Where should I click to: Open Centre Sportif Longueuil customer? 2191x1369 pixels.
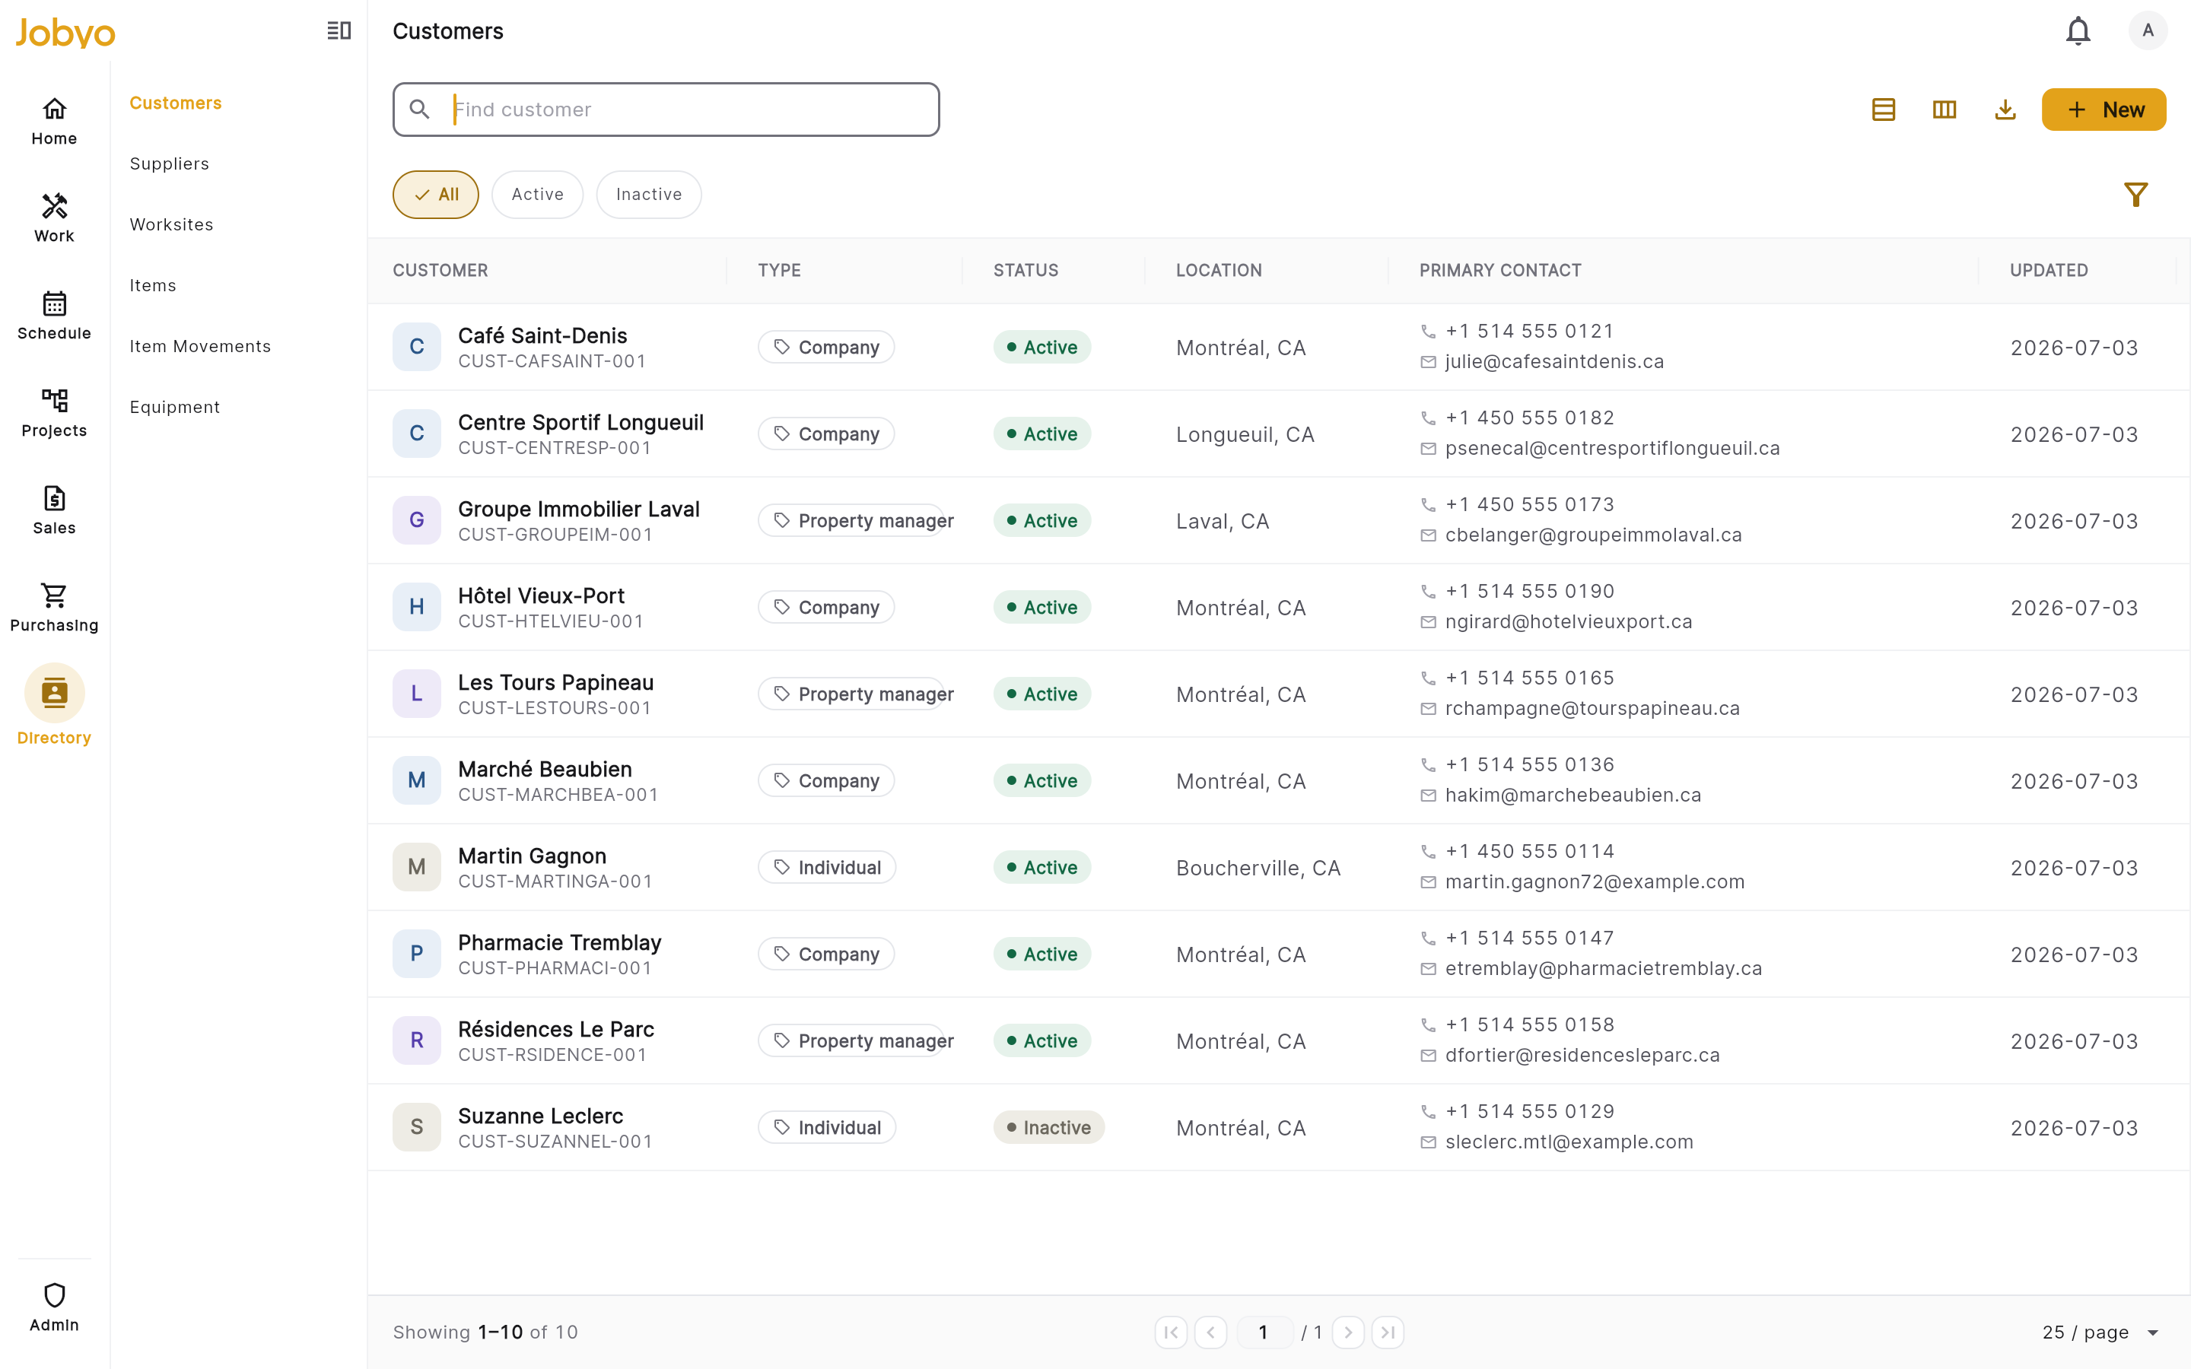(x=580, y=423)
